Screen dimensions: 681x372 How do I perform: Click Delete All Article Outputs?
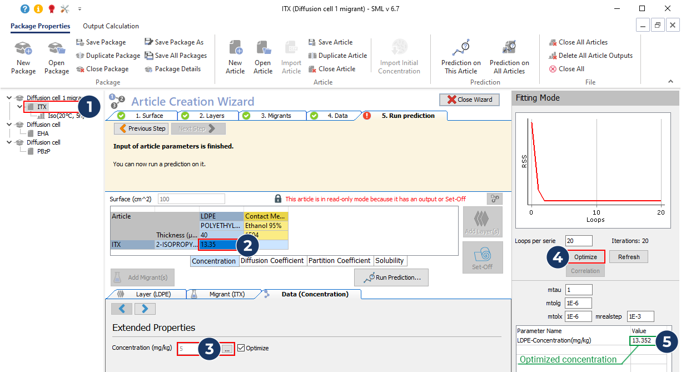pyautogui.click(x=590, y=56)
